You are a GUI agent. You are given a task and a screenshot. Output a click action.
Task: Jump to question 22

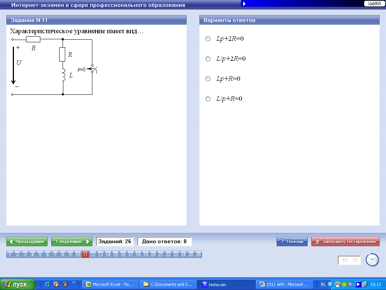(x=168, y=254)
